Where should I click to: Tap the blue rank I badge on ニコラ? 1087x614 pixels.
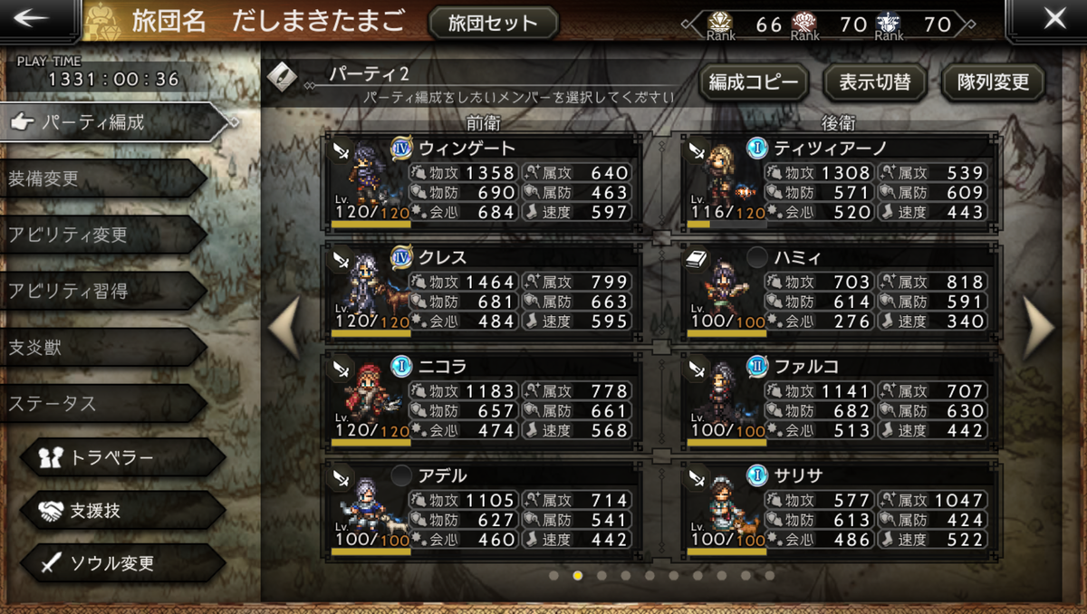click(401, 365)
